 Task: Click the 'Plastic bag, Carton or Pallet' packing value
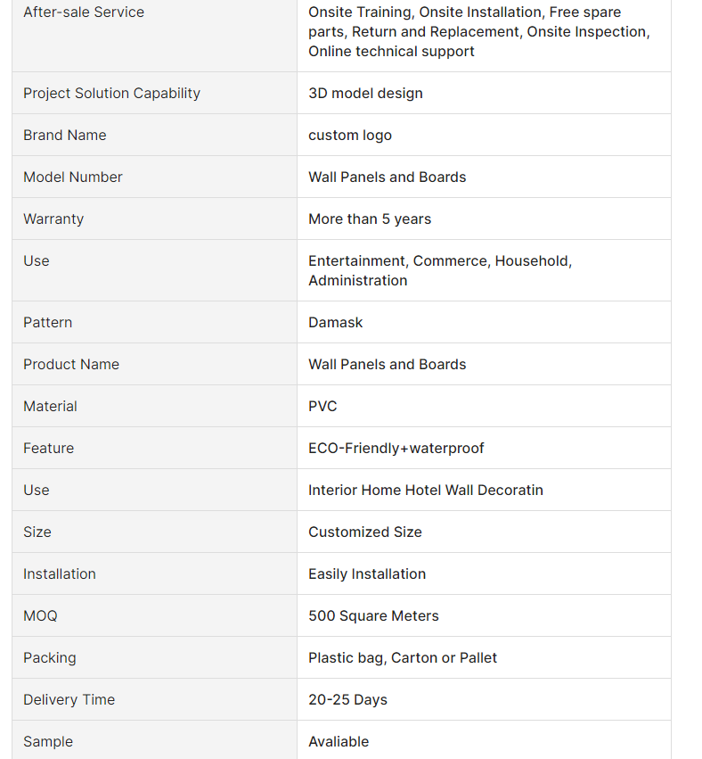[x=403, y=657]
